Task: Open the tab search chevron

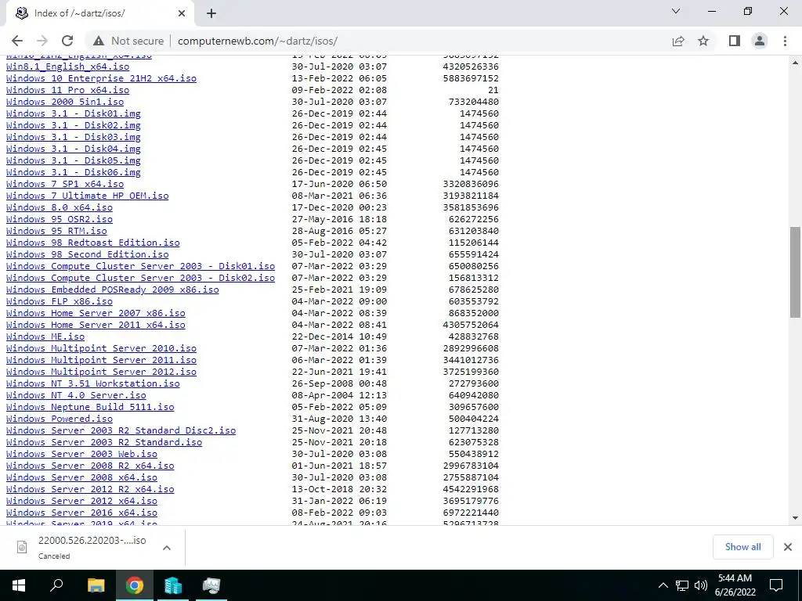Action: click(676, 11)
